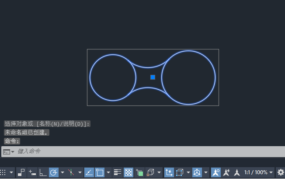The image size is (285, 179).
Task: Toggle object snap tracking icon
Action: (89, 172)
